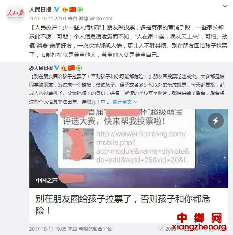Click the lightning bolt icon on the article image
This screenshot has width=233, height=235.
click(x=216, y=121)
